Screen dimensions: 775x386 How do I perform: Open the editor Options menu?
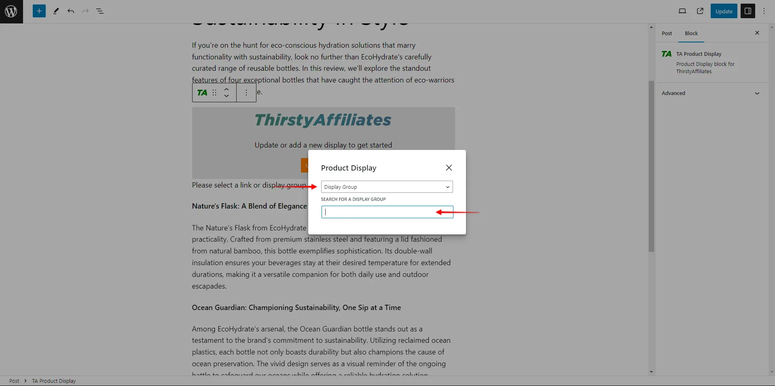[764, 11]
